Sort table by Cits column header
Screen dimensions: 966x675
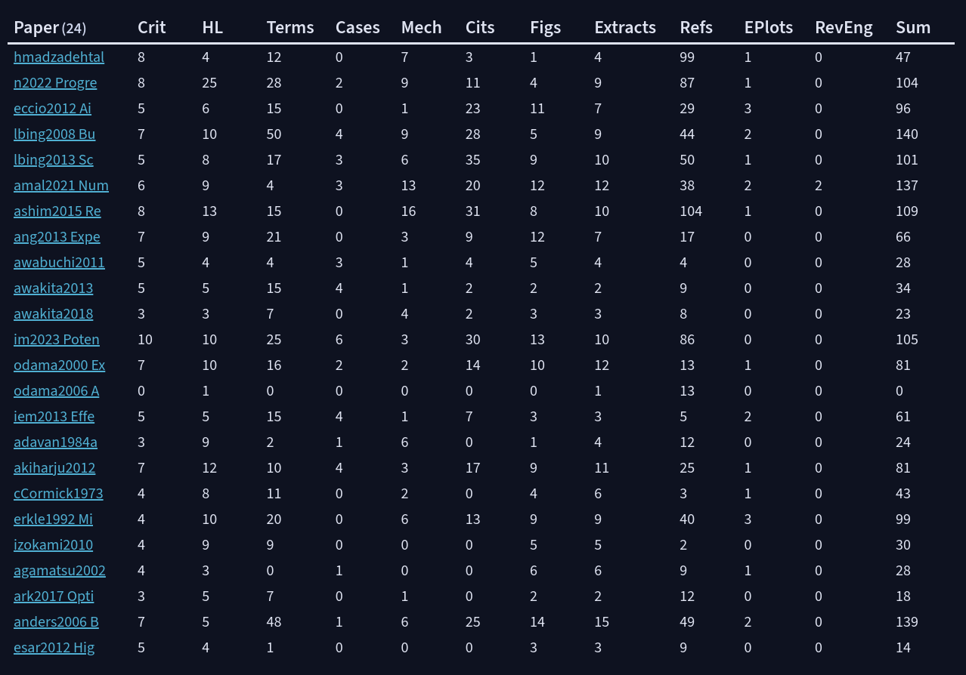click(480, 28)
